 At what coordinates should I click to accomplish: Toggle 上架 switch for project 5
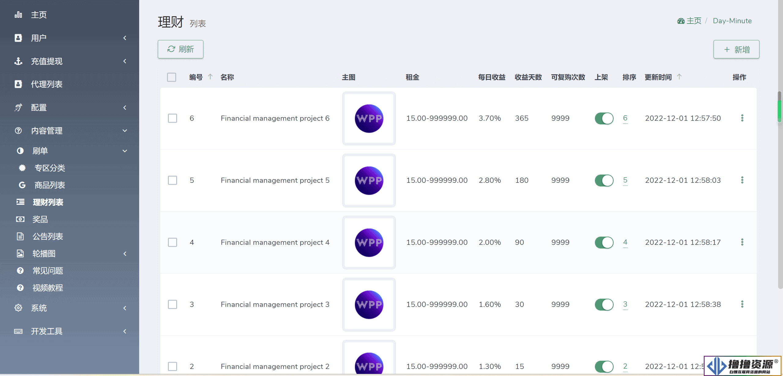(604, 180)
